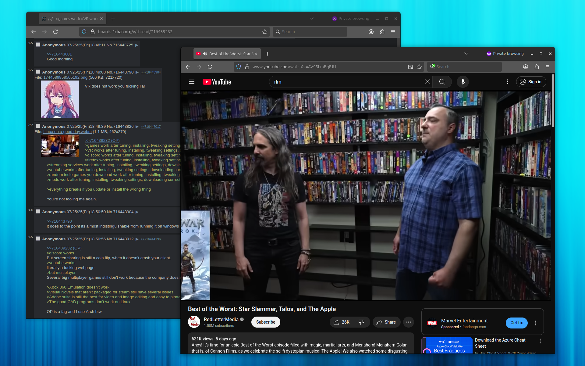This screenshot has height=366, width=585.
Task: Open Firefox application menu in 4chan window
Action: [x=393, y=32]
